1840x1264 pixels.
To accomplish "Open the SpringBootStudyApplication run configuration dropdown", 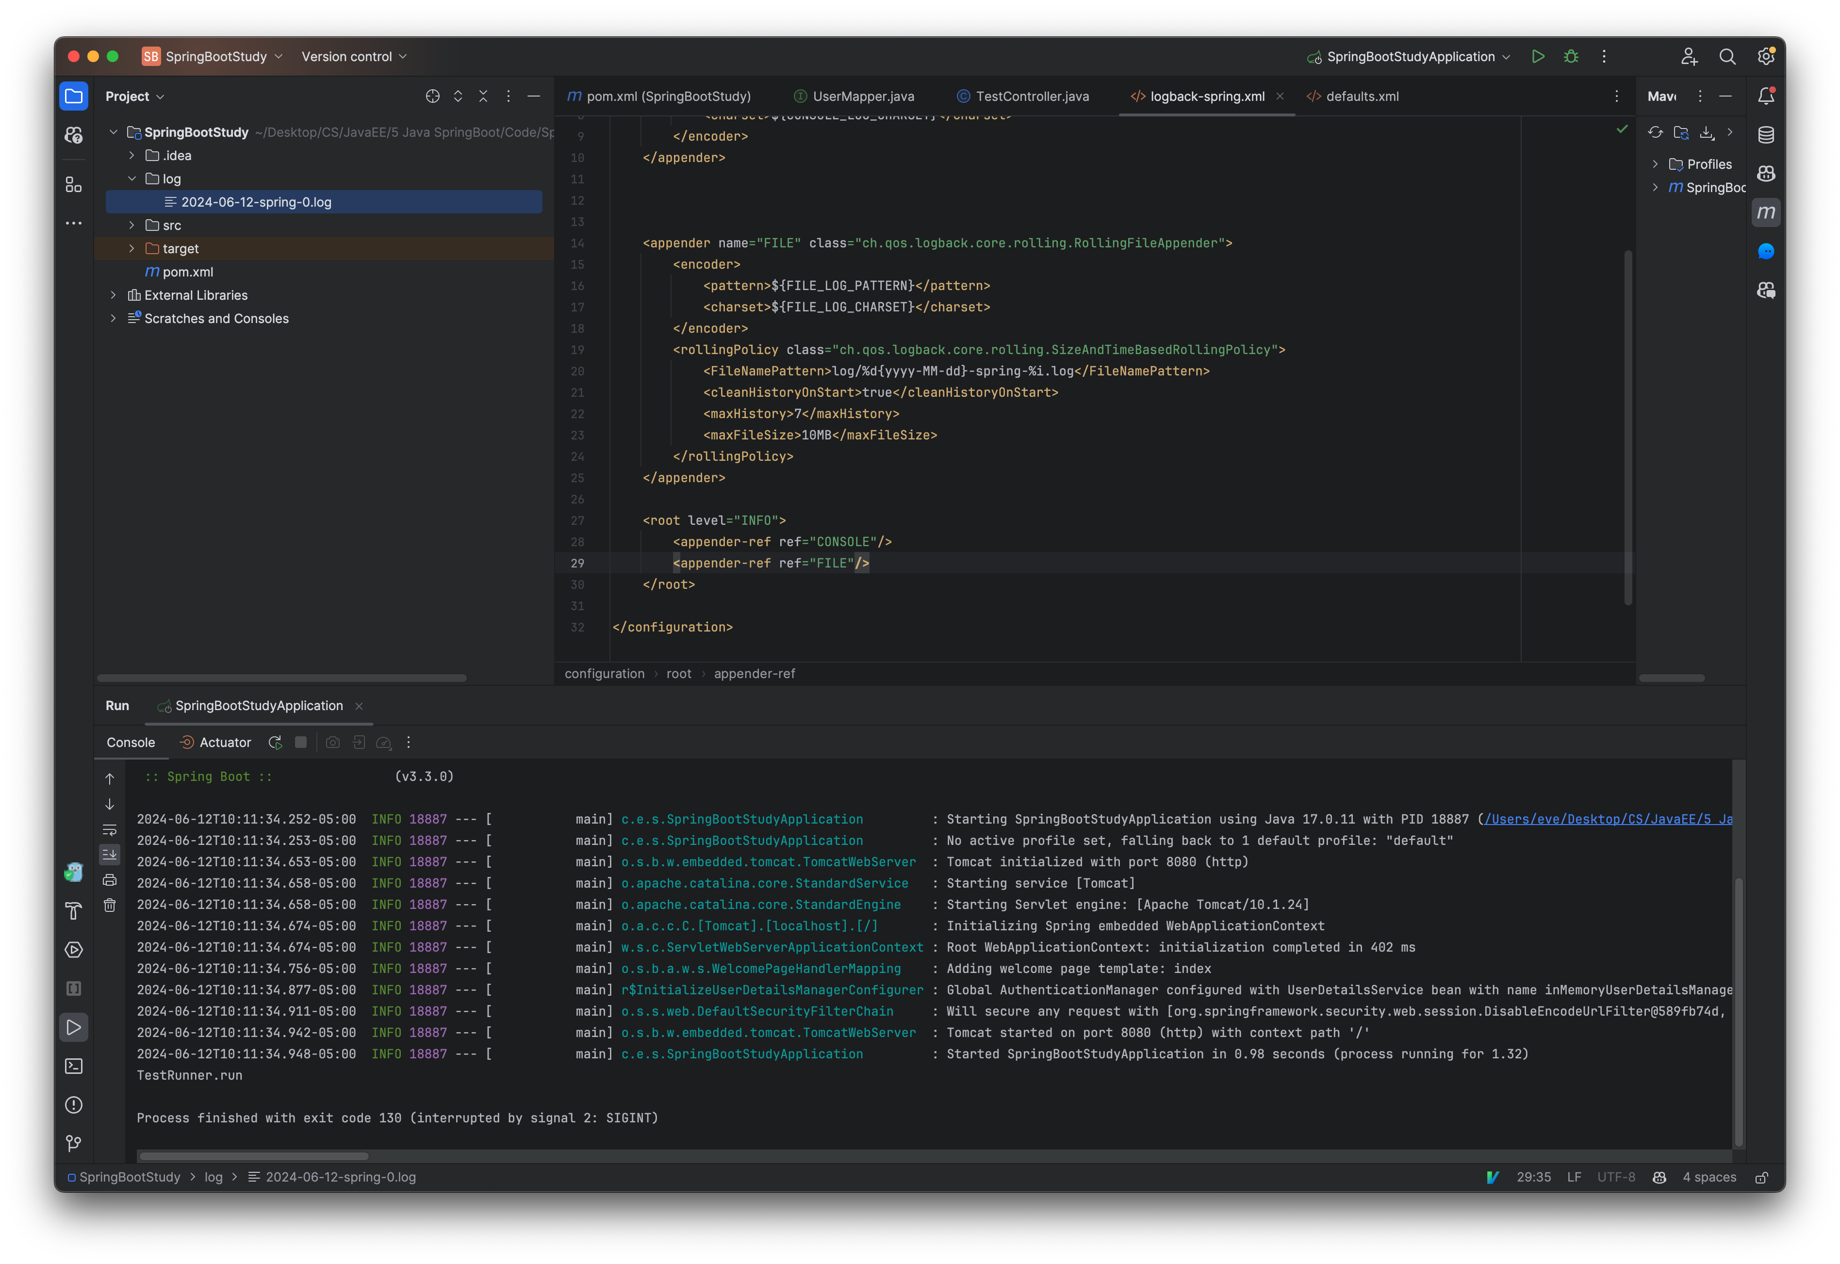I will [1408, 56].
